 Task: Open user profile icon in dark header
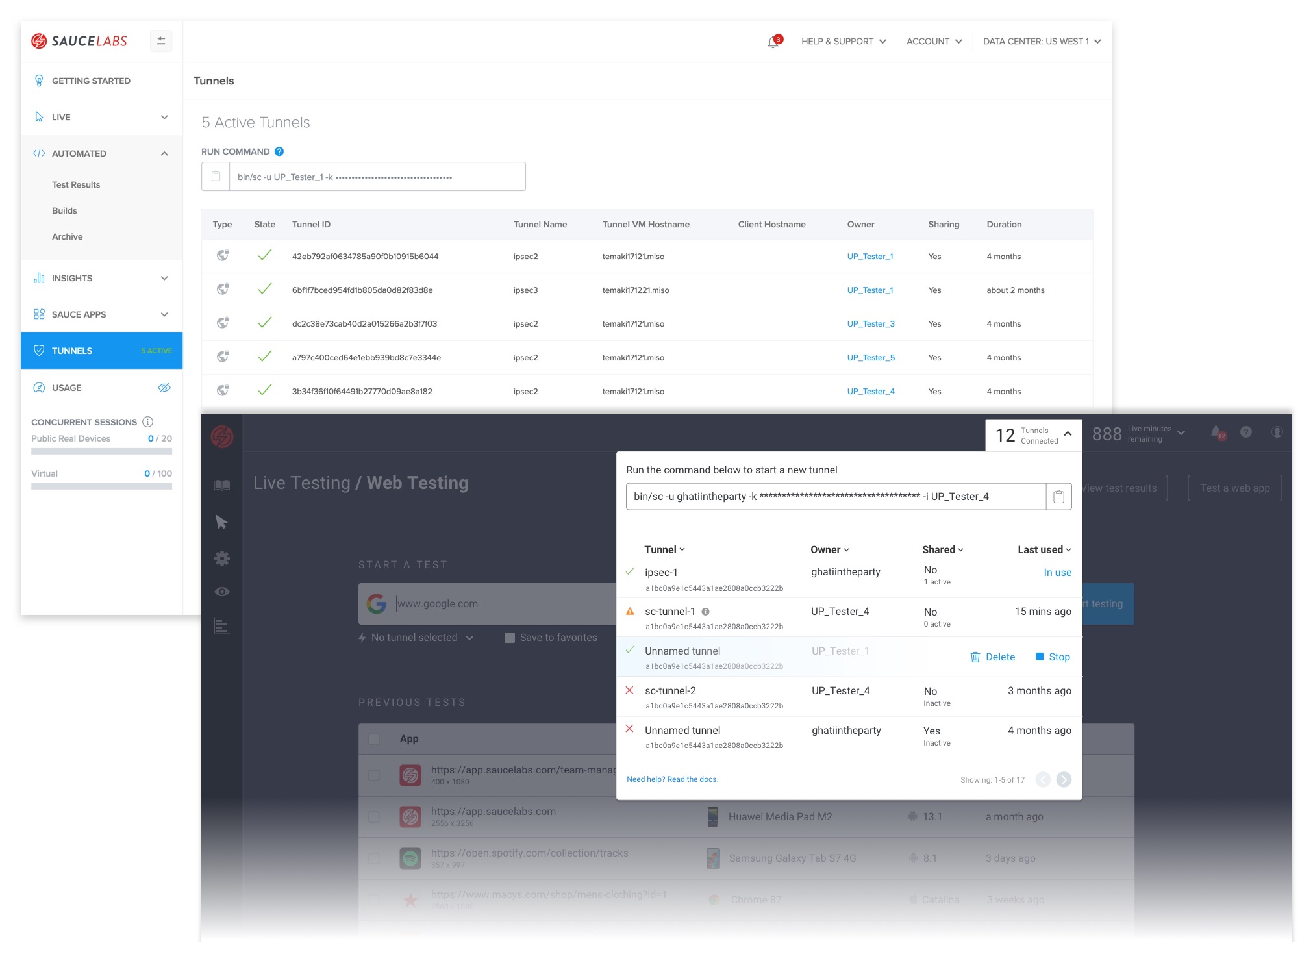coord(1277,432)
